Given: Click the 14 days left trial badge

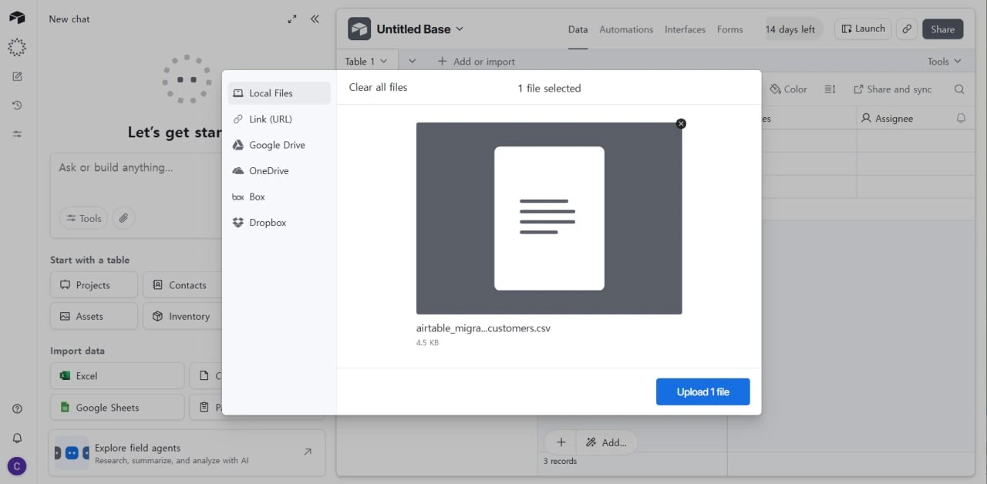Looking at the screenshot, I should coord(790,29).
